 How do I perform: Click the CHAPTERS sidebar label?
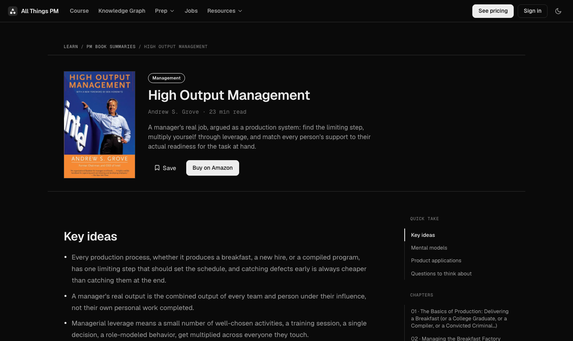(x=422, y=295)
